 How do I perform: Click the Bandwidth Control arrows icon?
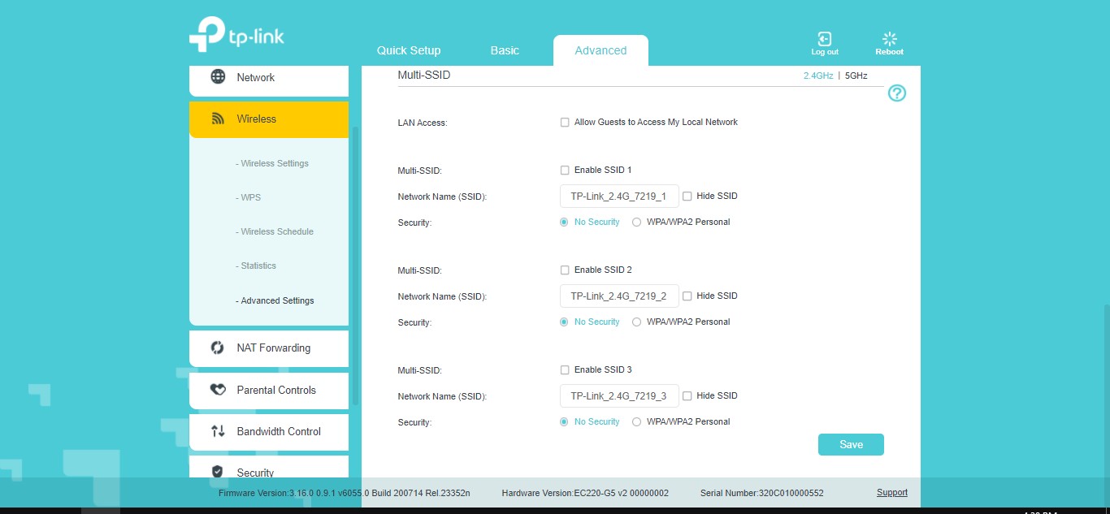[218, 431]
